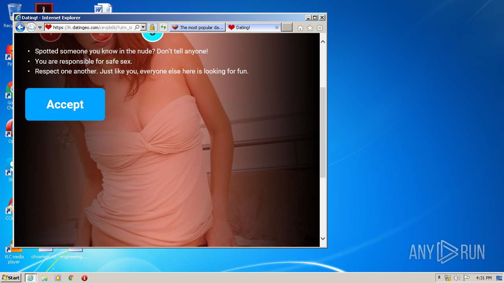This screenshot has height=283, width=504.
Task: Click Internet Explorer taskbar icon
Action: 30,278
